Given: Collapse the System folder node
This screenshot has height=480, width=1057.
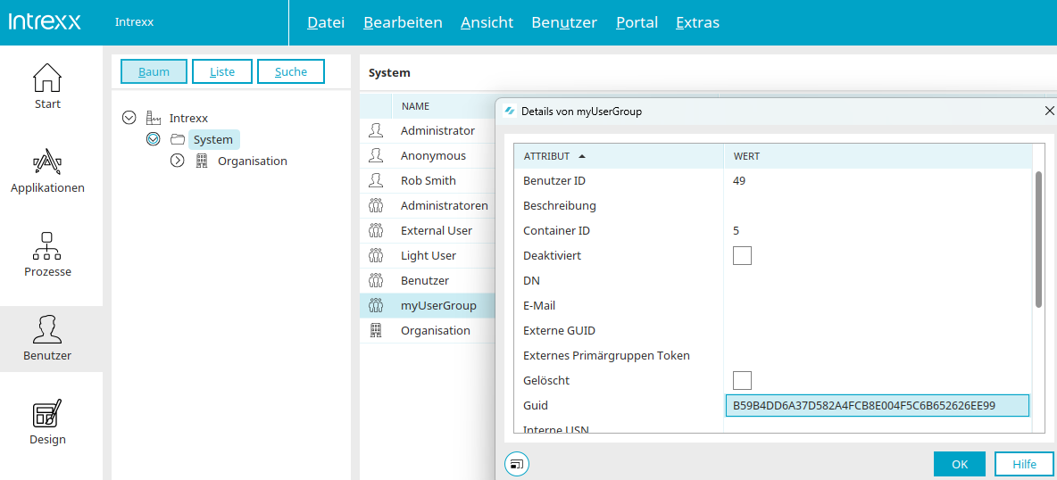Looking at the screenshot, I should (x=153, y=139).
